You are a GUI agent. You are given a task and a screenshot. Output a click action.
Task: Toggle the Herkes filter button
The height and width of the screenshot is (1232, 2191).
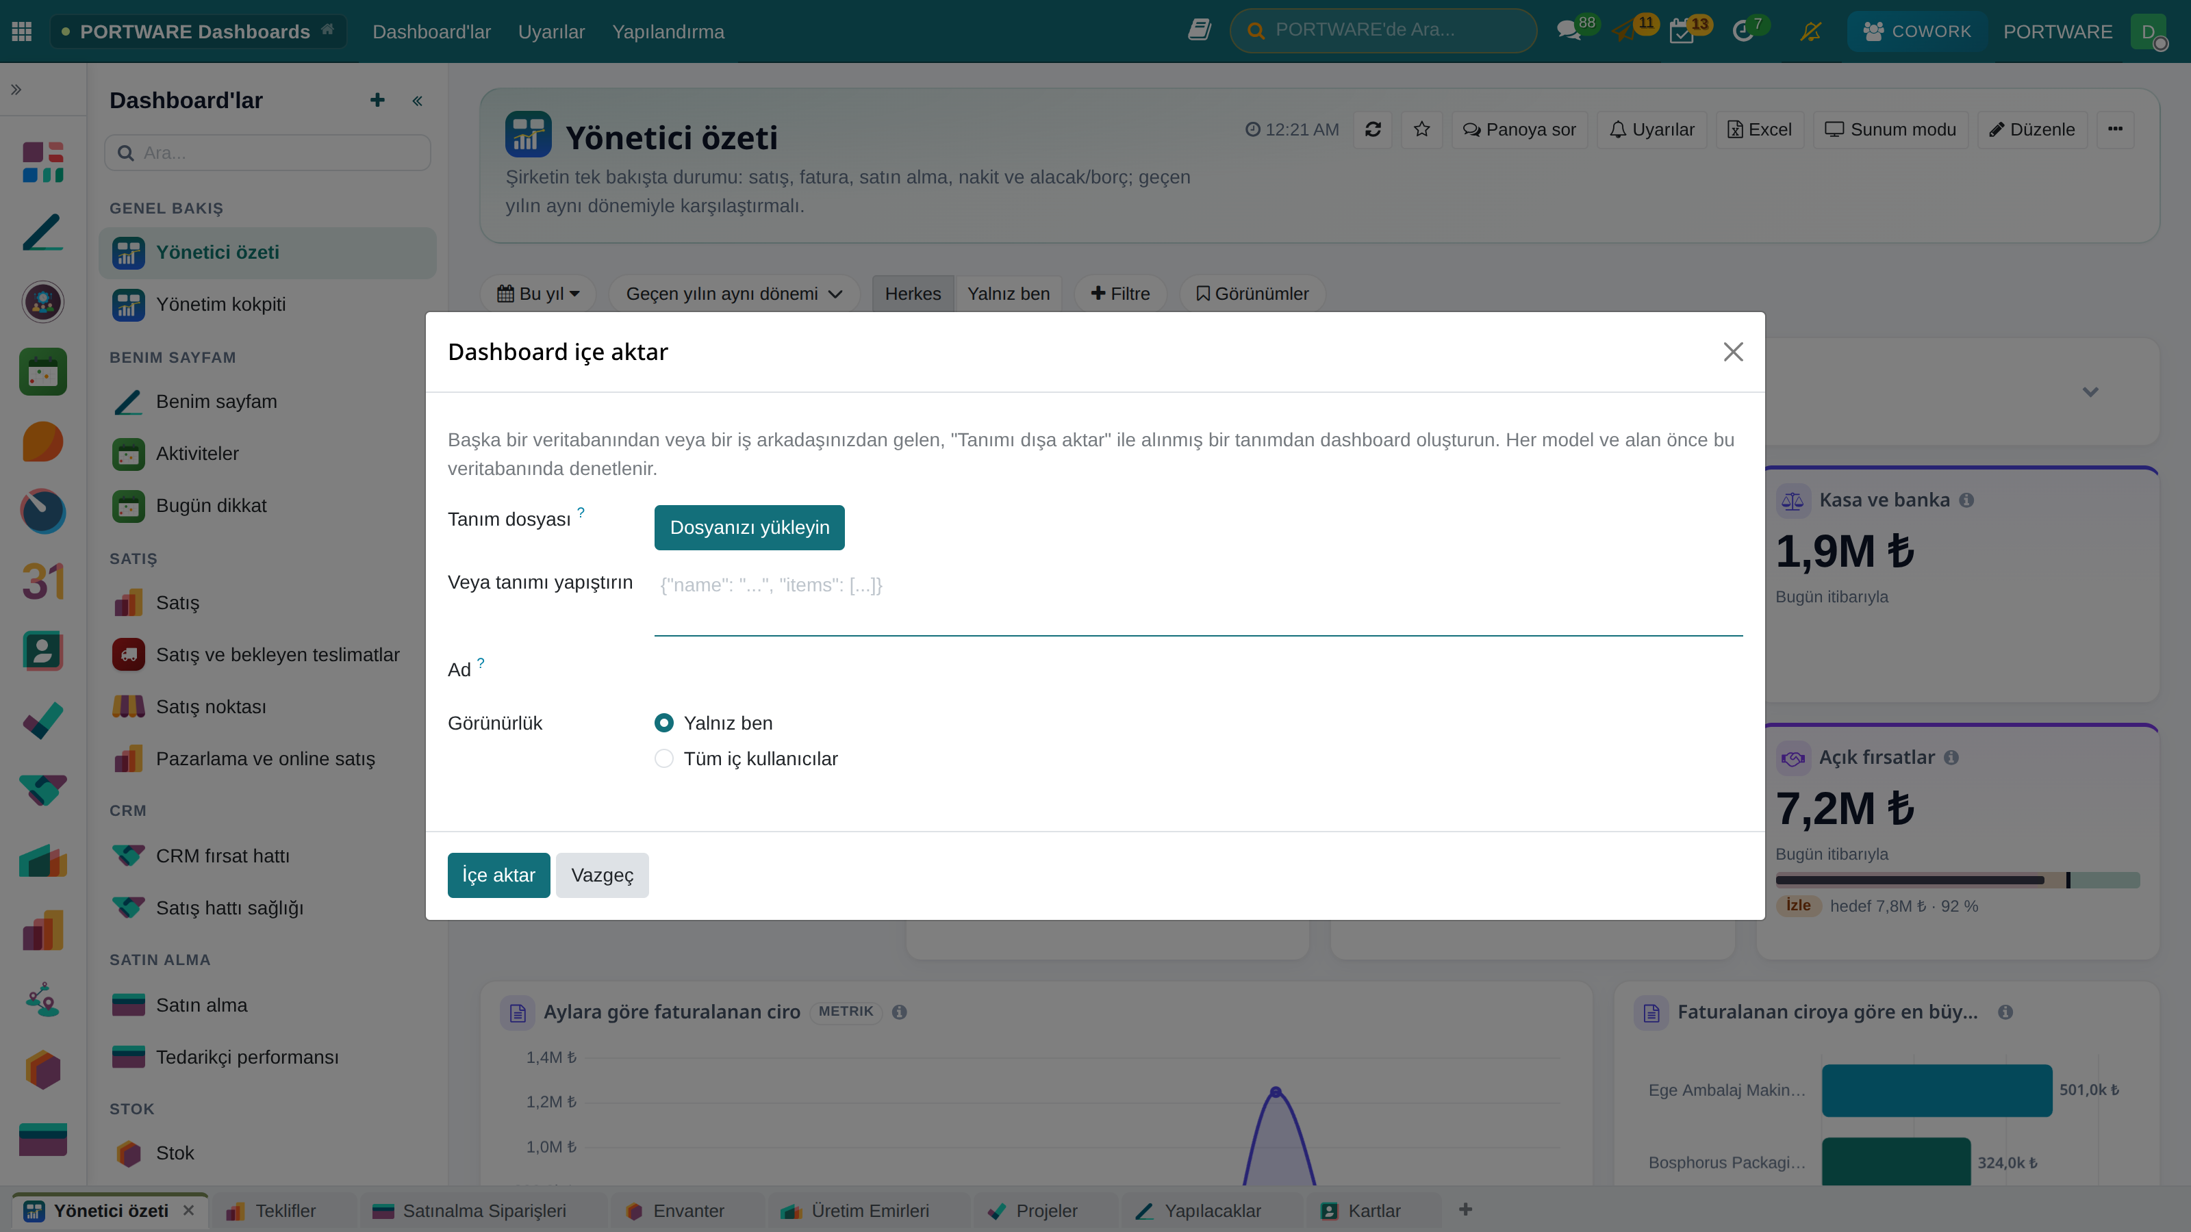[x=913, y=294]
